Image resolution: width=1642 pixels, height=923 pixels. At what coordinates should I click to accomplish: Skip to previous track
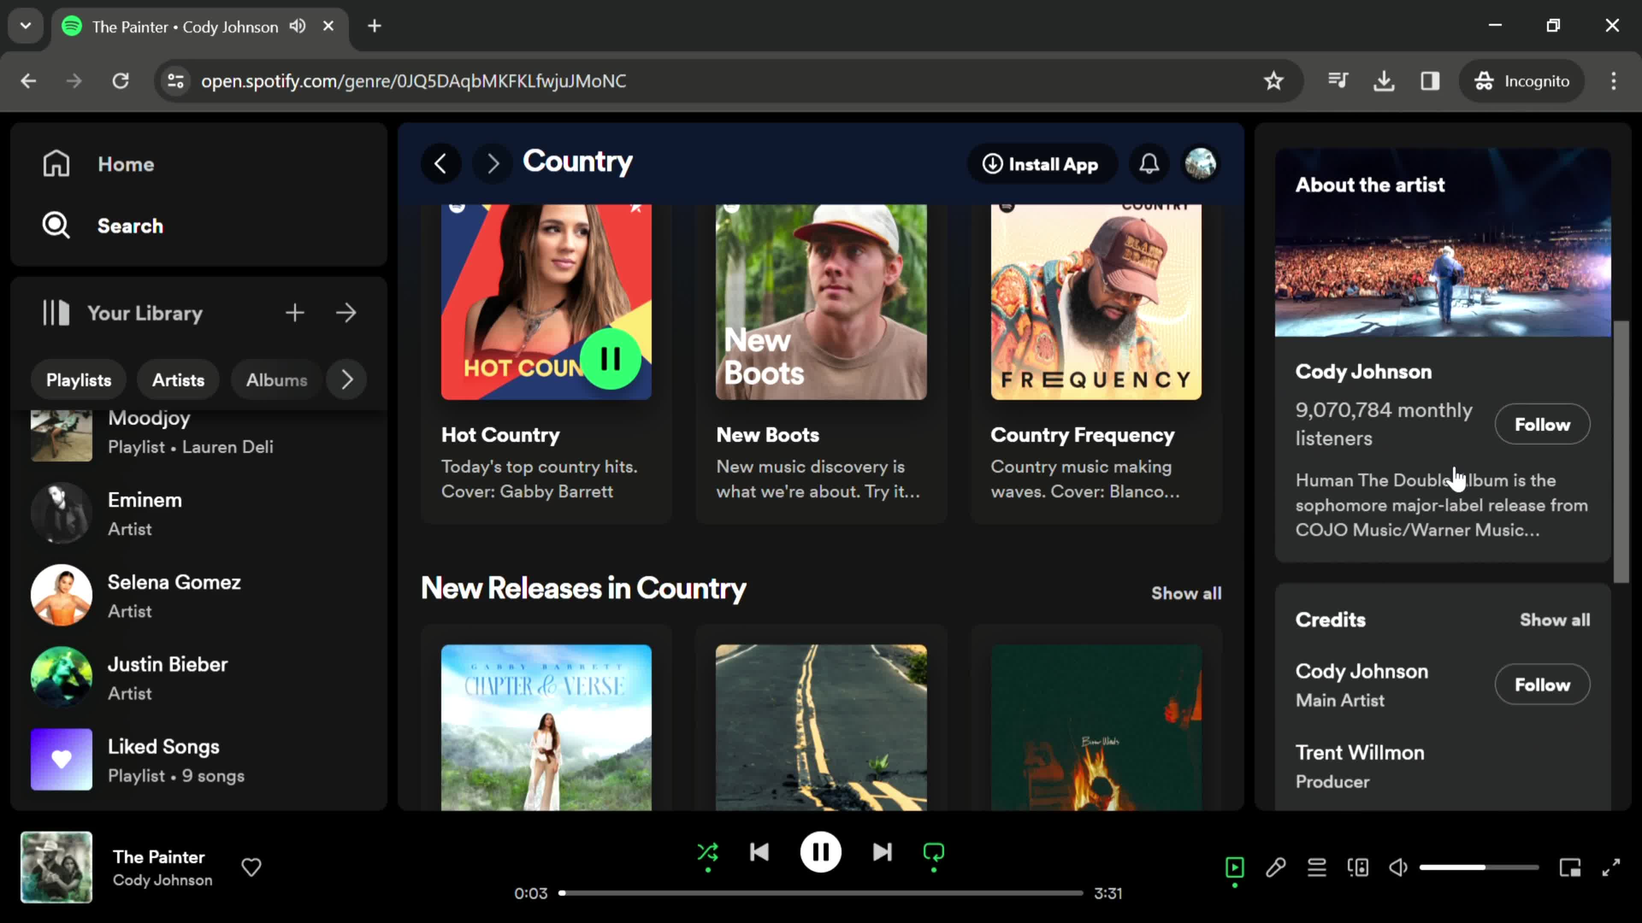tap(759, 852)
